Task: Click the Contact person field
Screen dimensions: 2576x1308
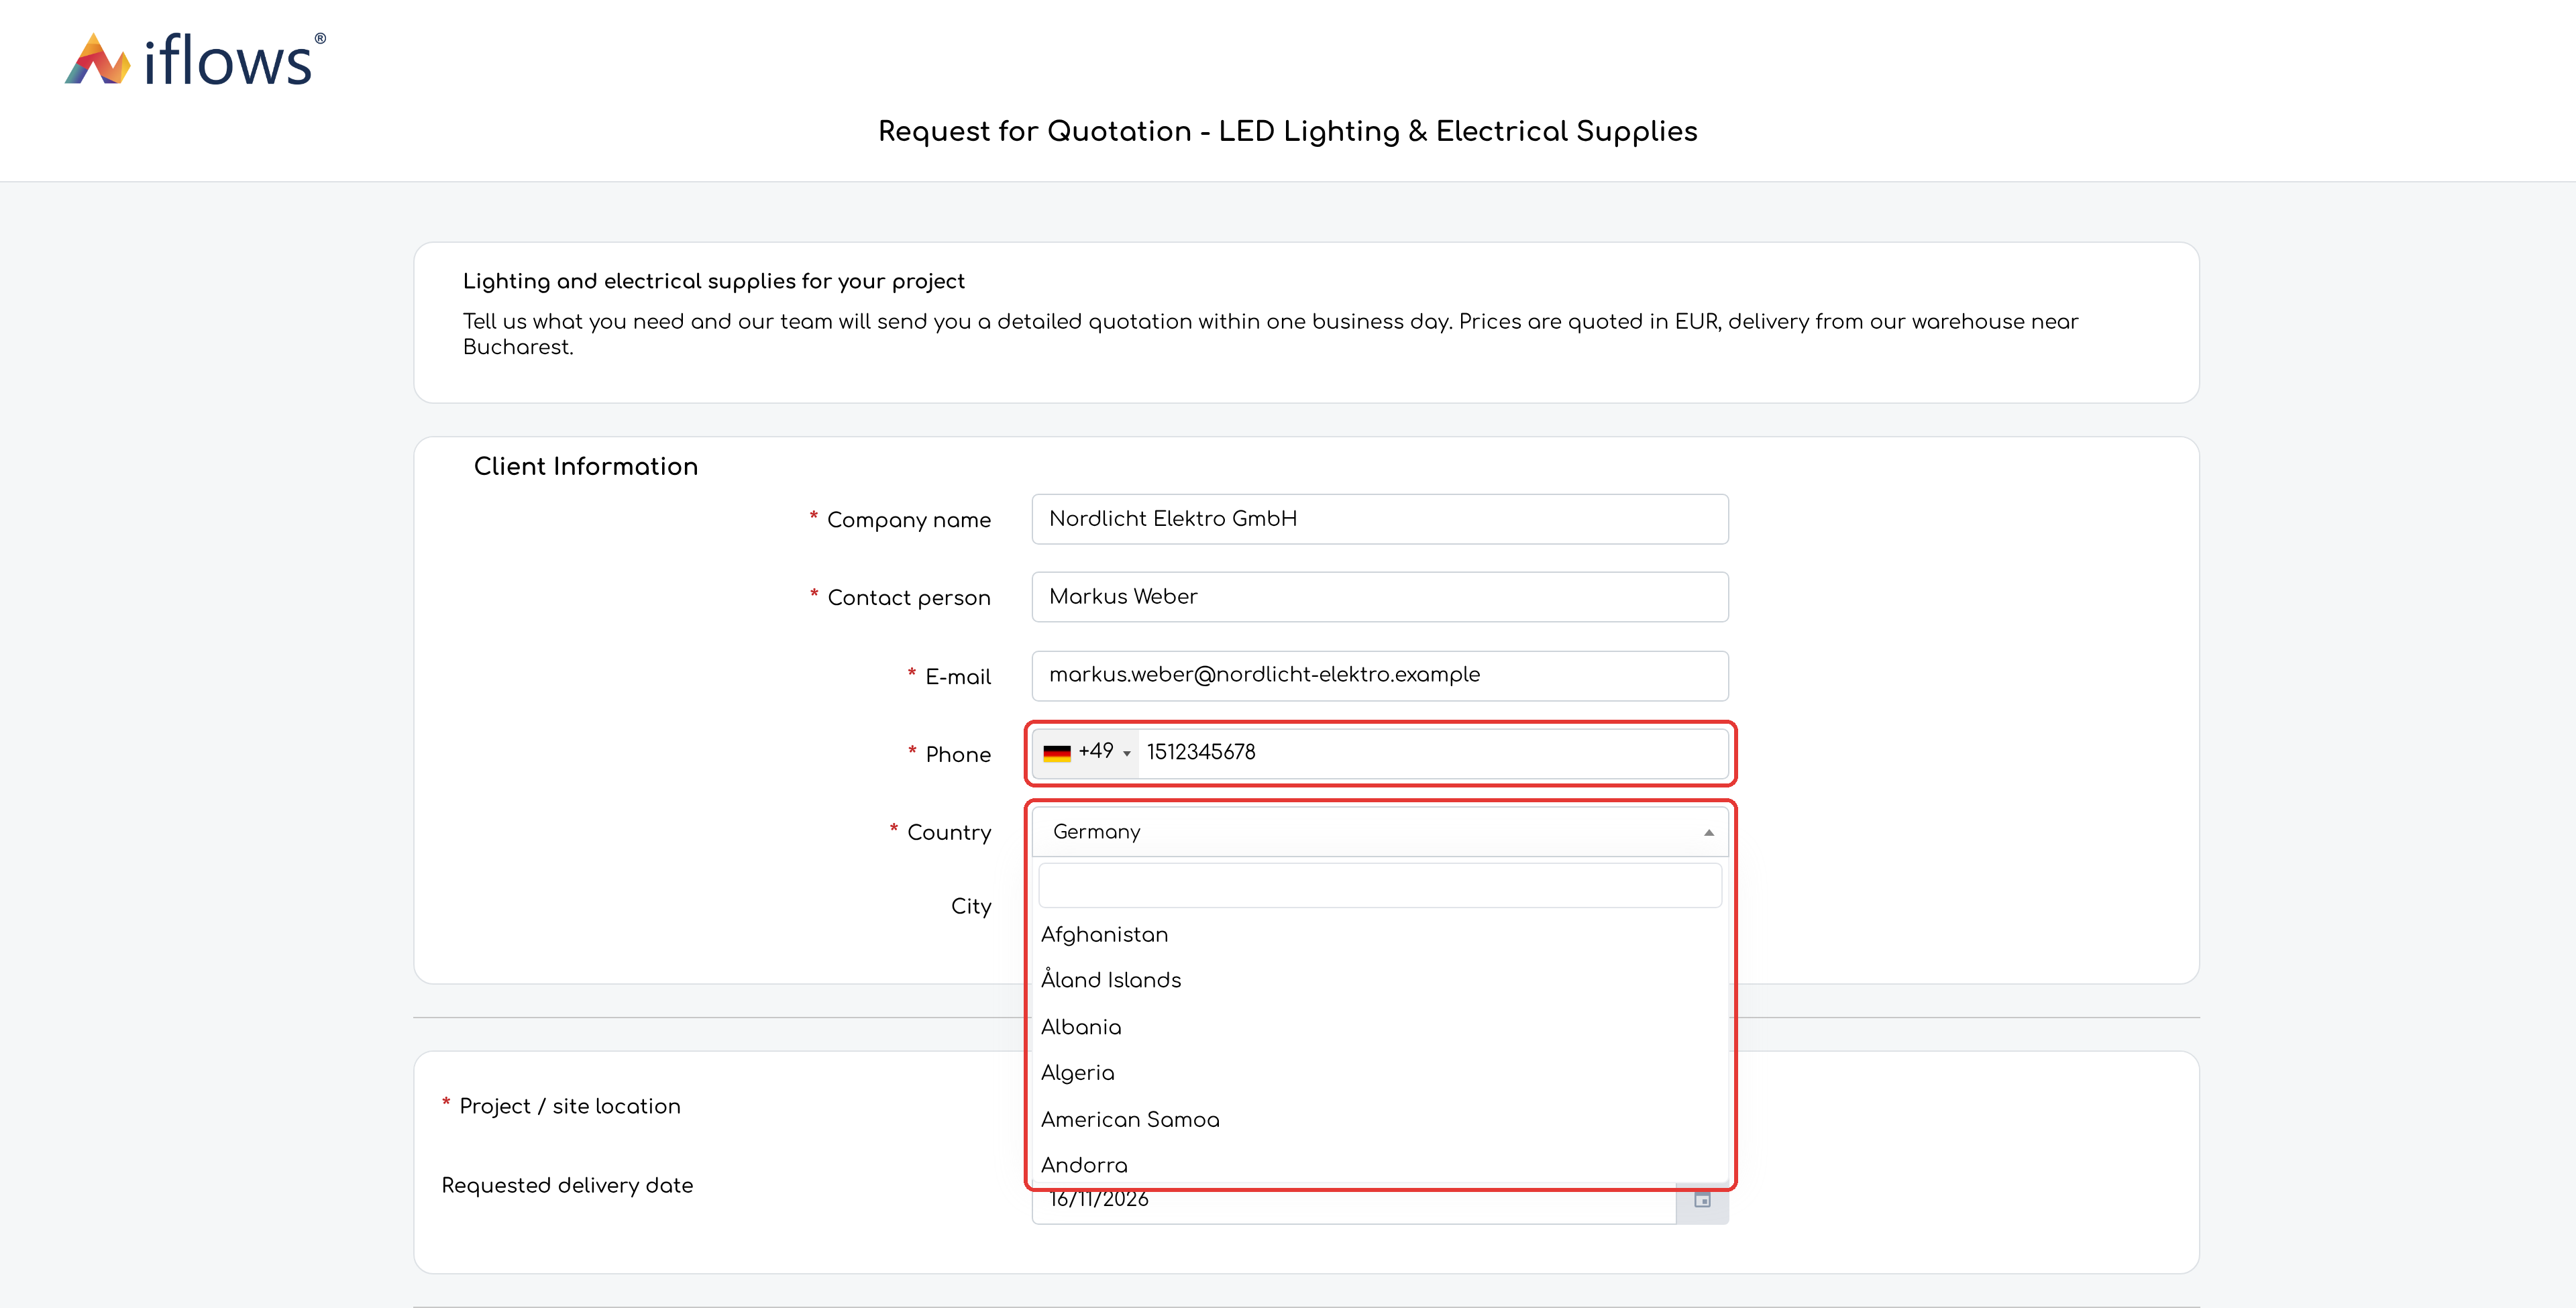Action: pyautogui.click(x=1380, y=597)
